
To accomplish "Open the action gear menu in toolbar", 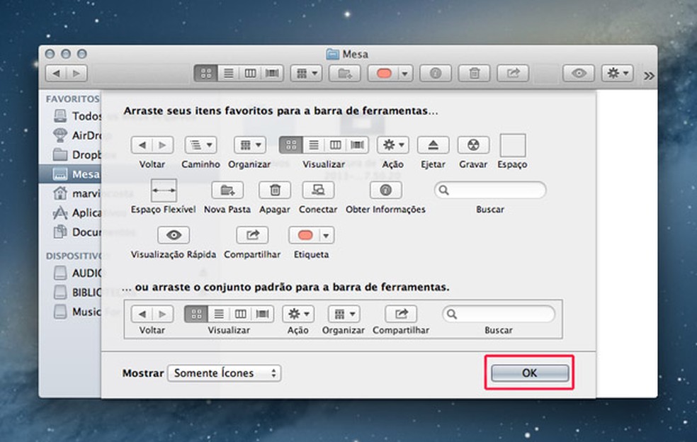I will click(x=618, y=74).
